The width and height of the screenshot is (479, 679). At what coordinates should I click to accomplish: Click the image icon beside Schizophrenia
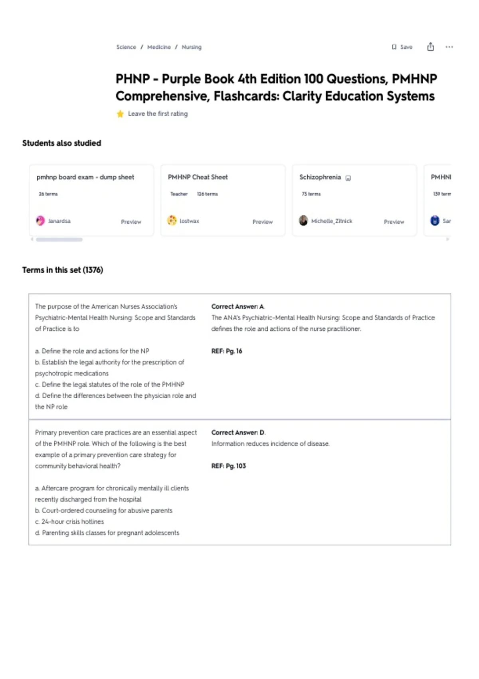[x=348, y=178]
